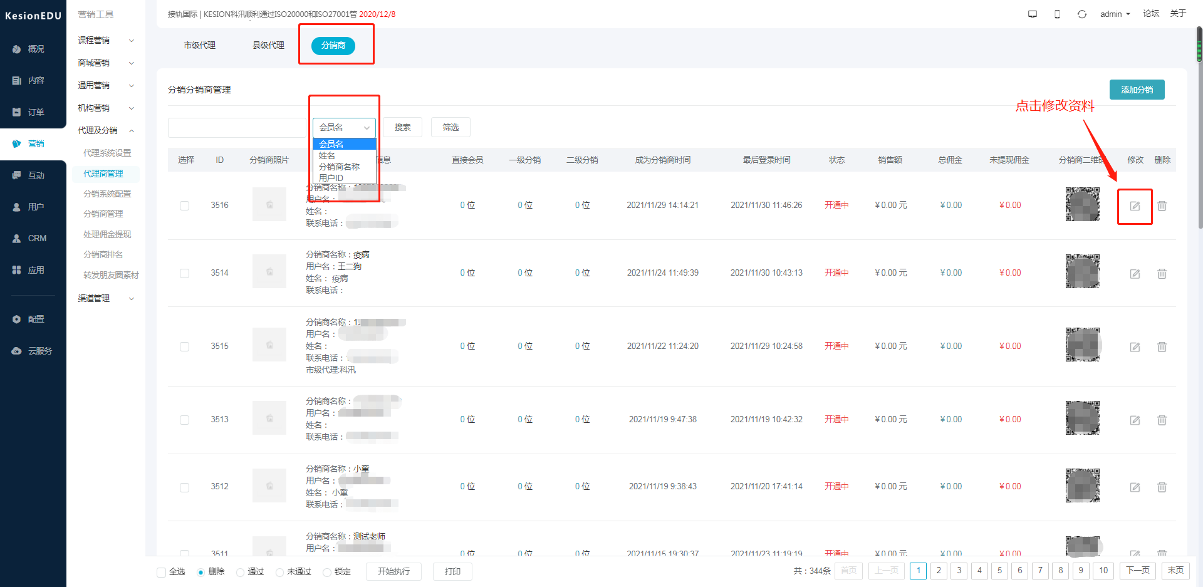Collapse the 代理及分销 menu section
The image size is (1203, 587).
pos(106,130)
